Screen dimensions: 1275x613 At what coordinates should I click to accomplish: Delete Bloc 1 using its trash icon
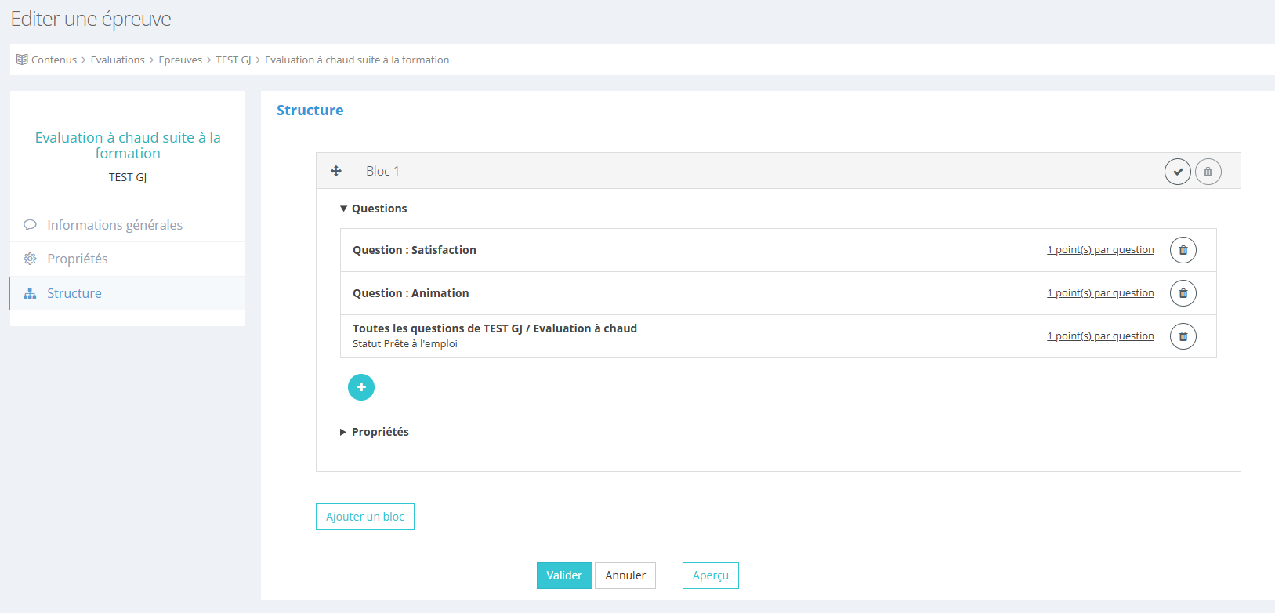pyautogui.click(x=1208, y=172)
